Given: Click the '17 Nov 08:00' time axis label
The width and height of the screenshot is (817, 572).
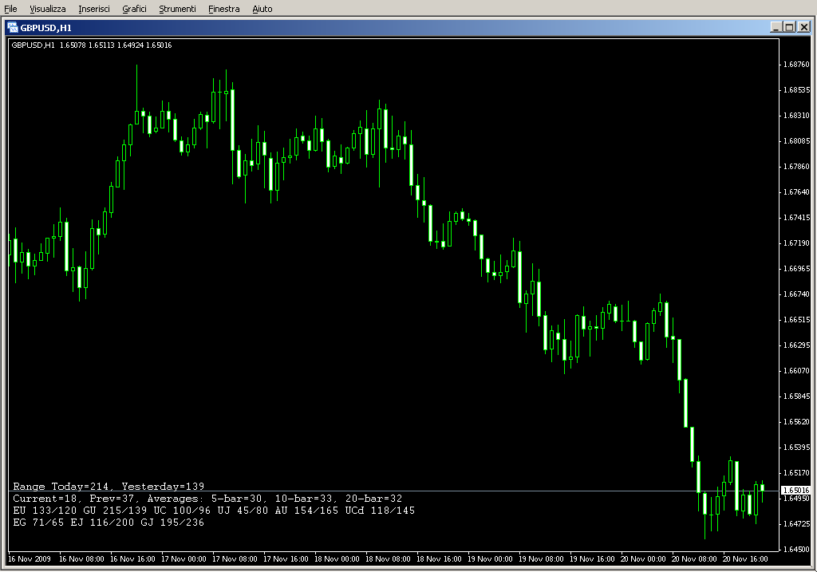Looking at the screenshot, I should click(x=235, y=559).
